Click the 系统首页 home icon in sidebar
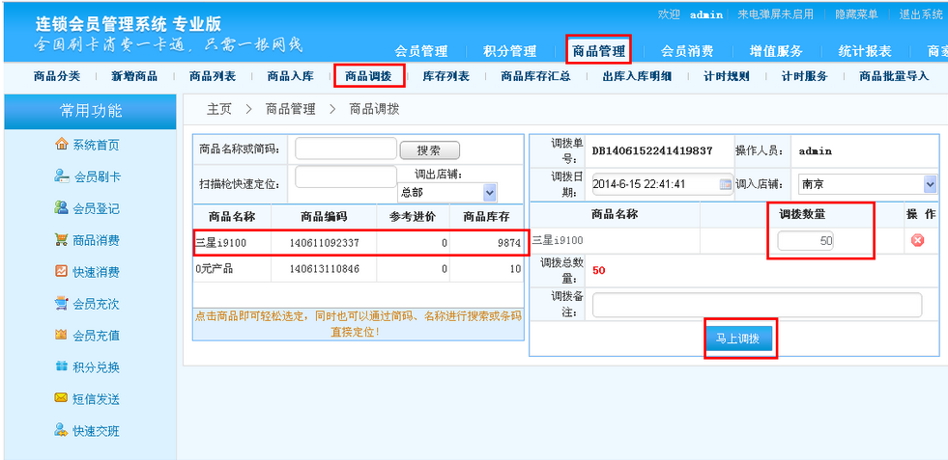 tap(62, 145)
